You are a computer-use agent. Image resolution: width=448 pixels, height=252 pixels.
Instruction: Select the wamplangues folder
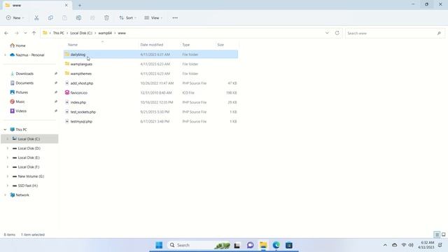click(150, 64)
